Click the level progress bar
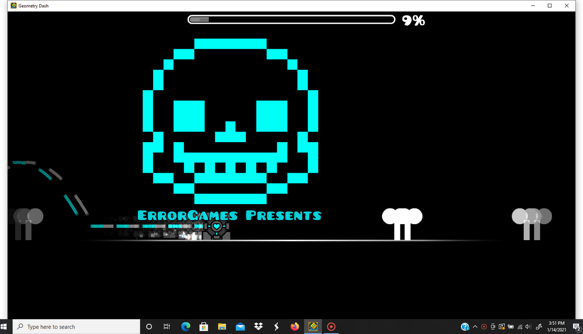This screenshot has width=583, height=334. (291, 20)
